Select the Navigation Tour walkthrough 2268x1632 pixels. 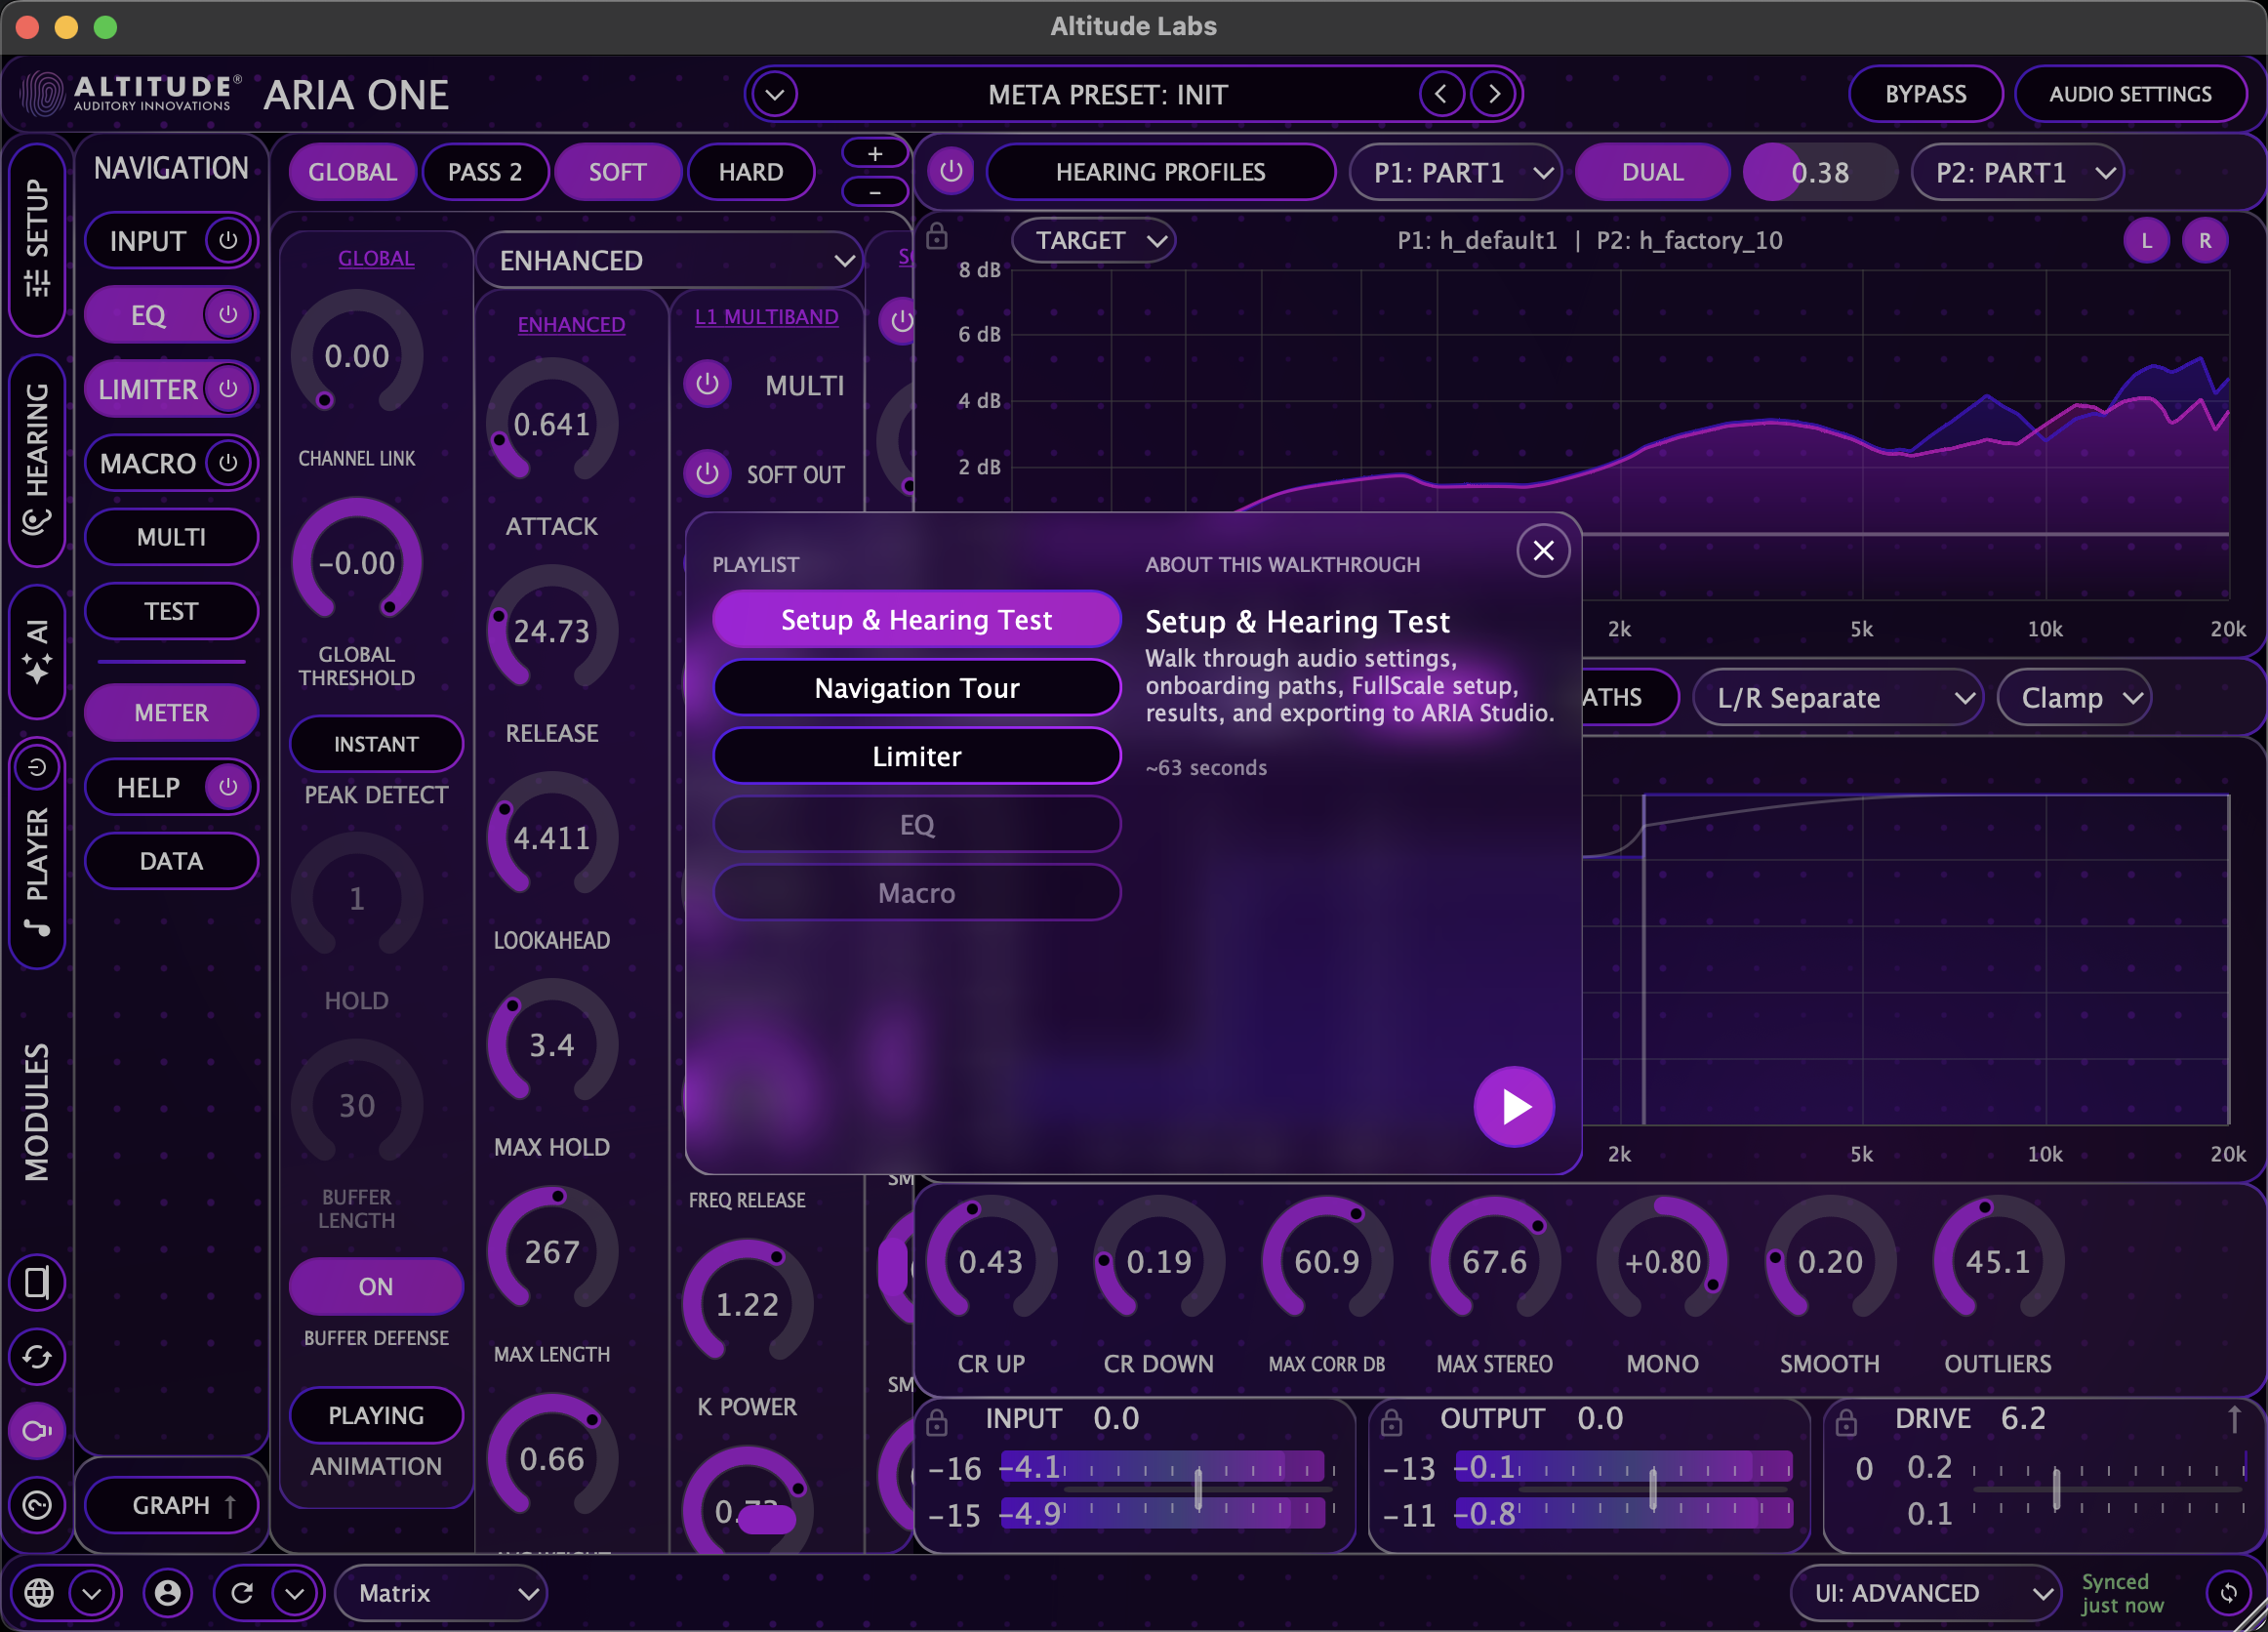click(x=916, y=687)
